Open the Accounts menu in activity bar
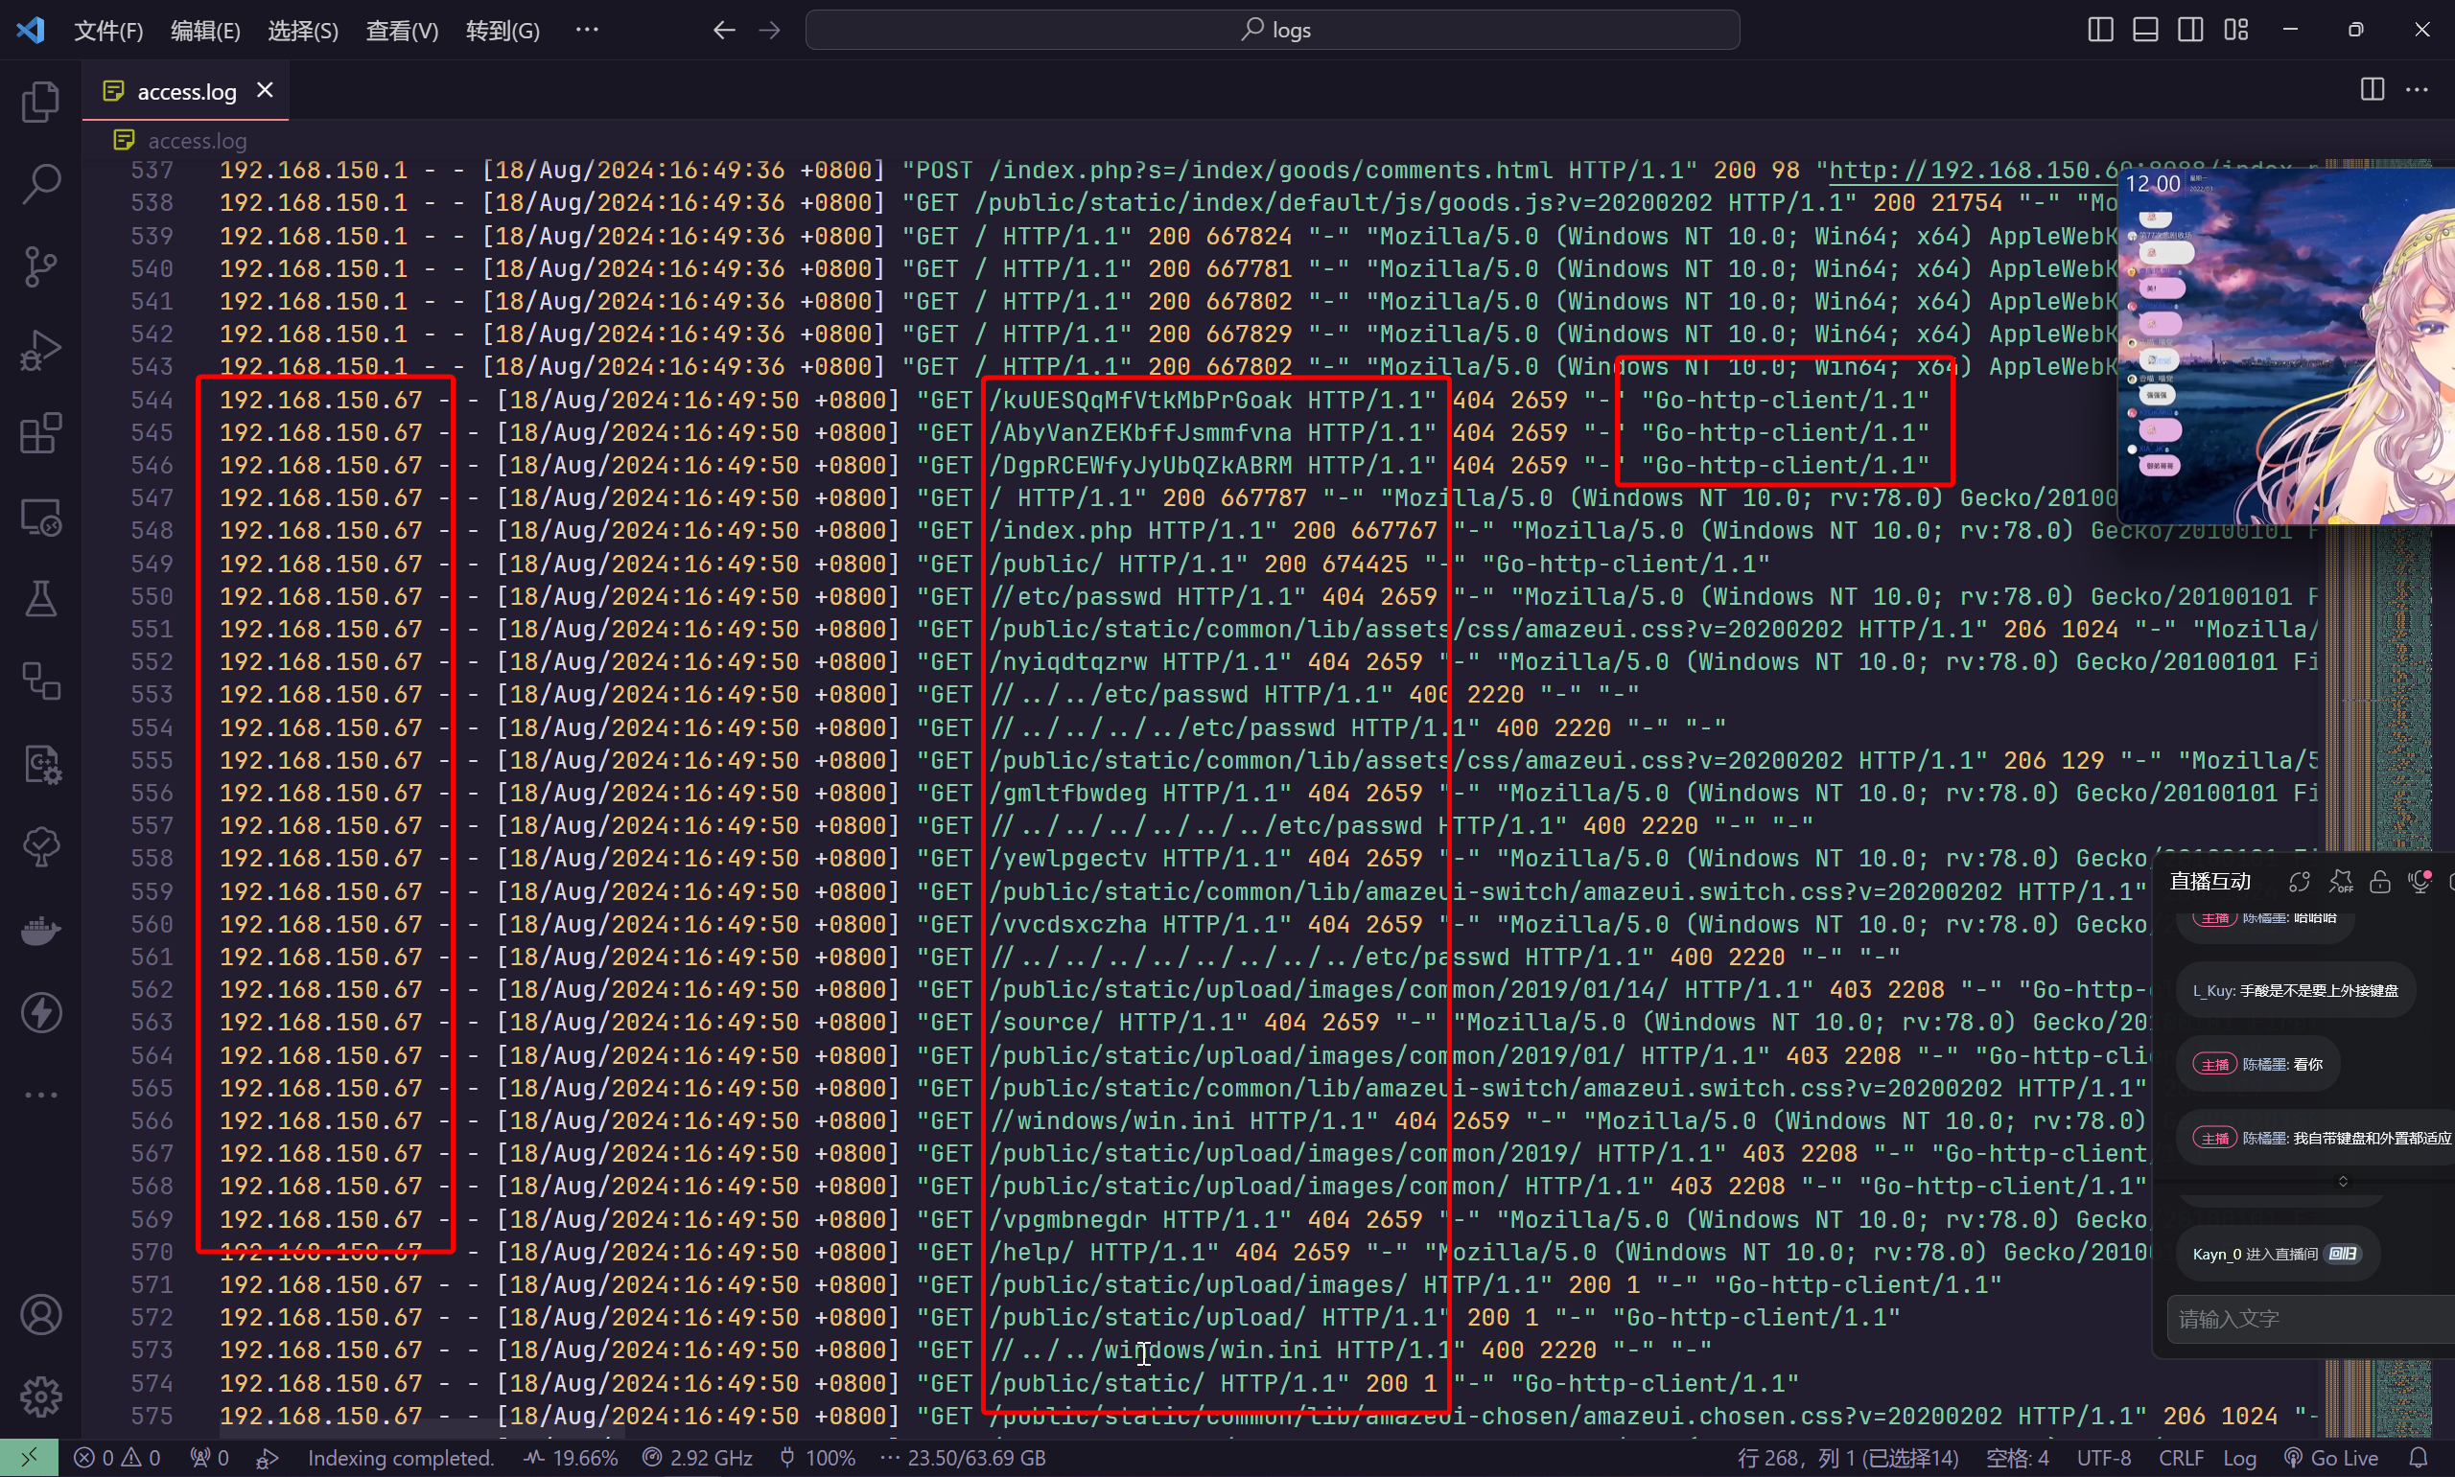Viewport: 2455px width, 1477px height. tap(41, 1316)
